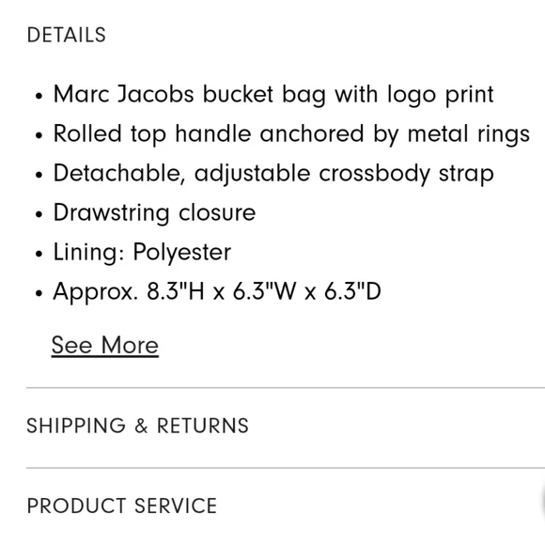
Task: Collapse the DETAILS section header
Action: [x=66, y=35]
